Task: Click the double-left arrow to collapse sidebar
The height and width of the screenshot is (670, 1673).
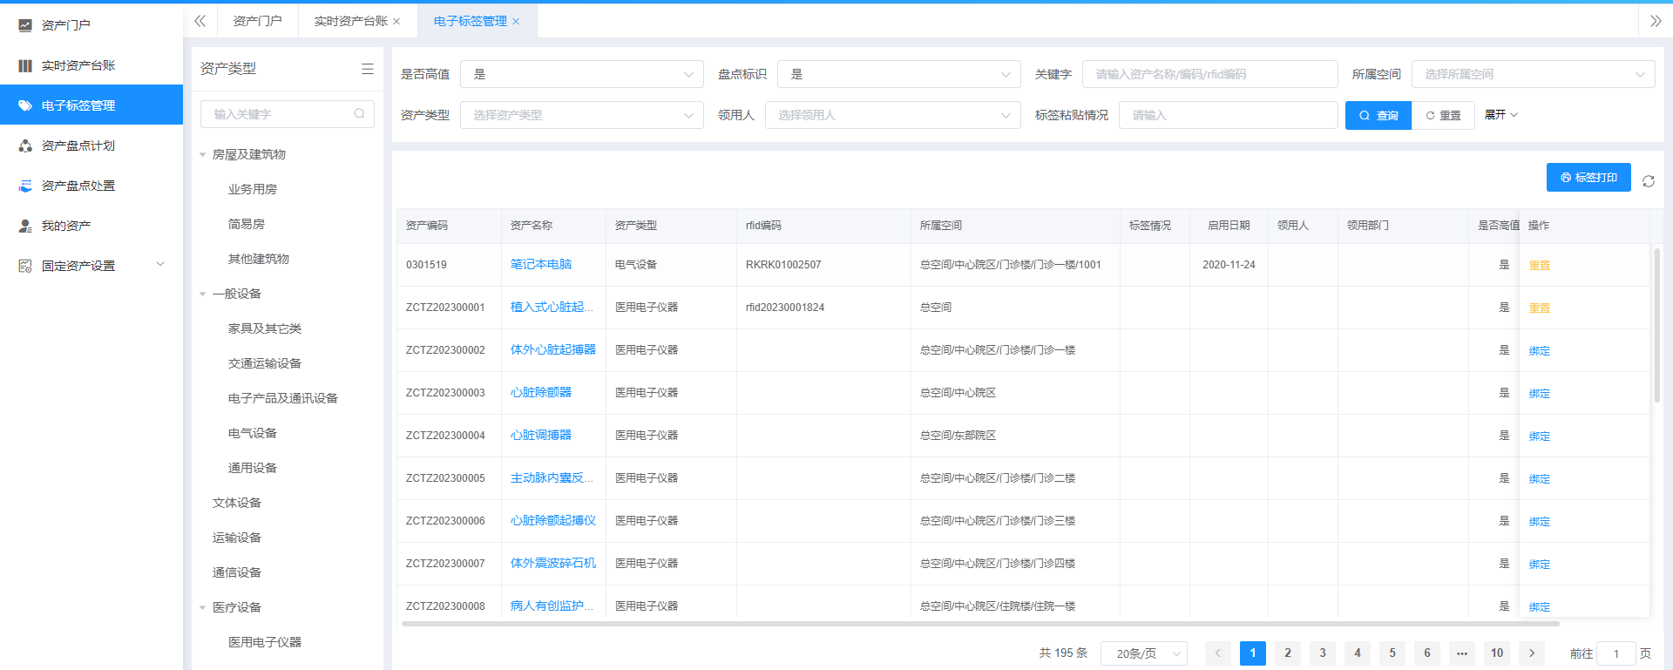Action: (200, 21)
